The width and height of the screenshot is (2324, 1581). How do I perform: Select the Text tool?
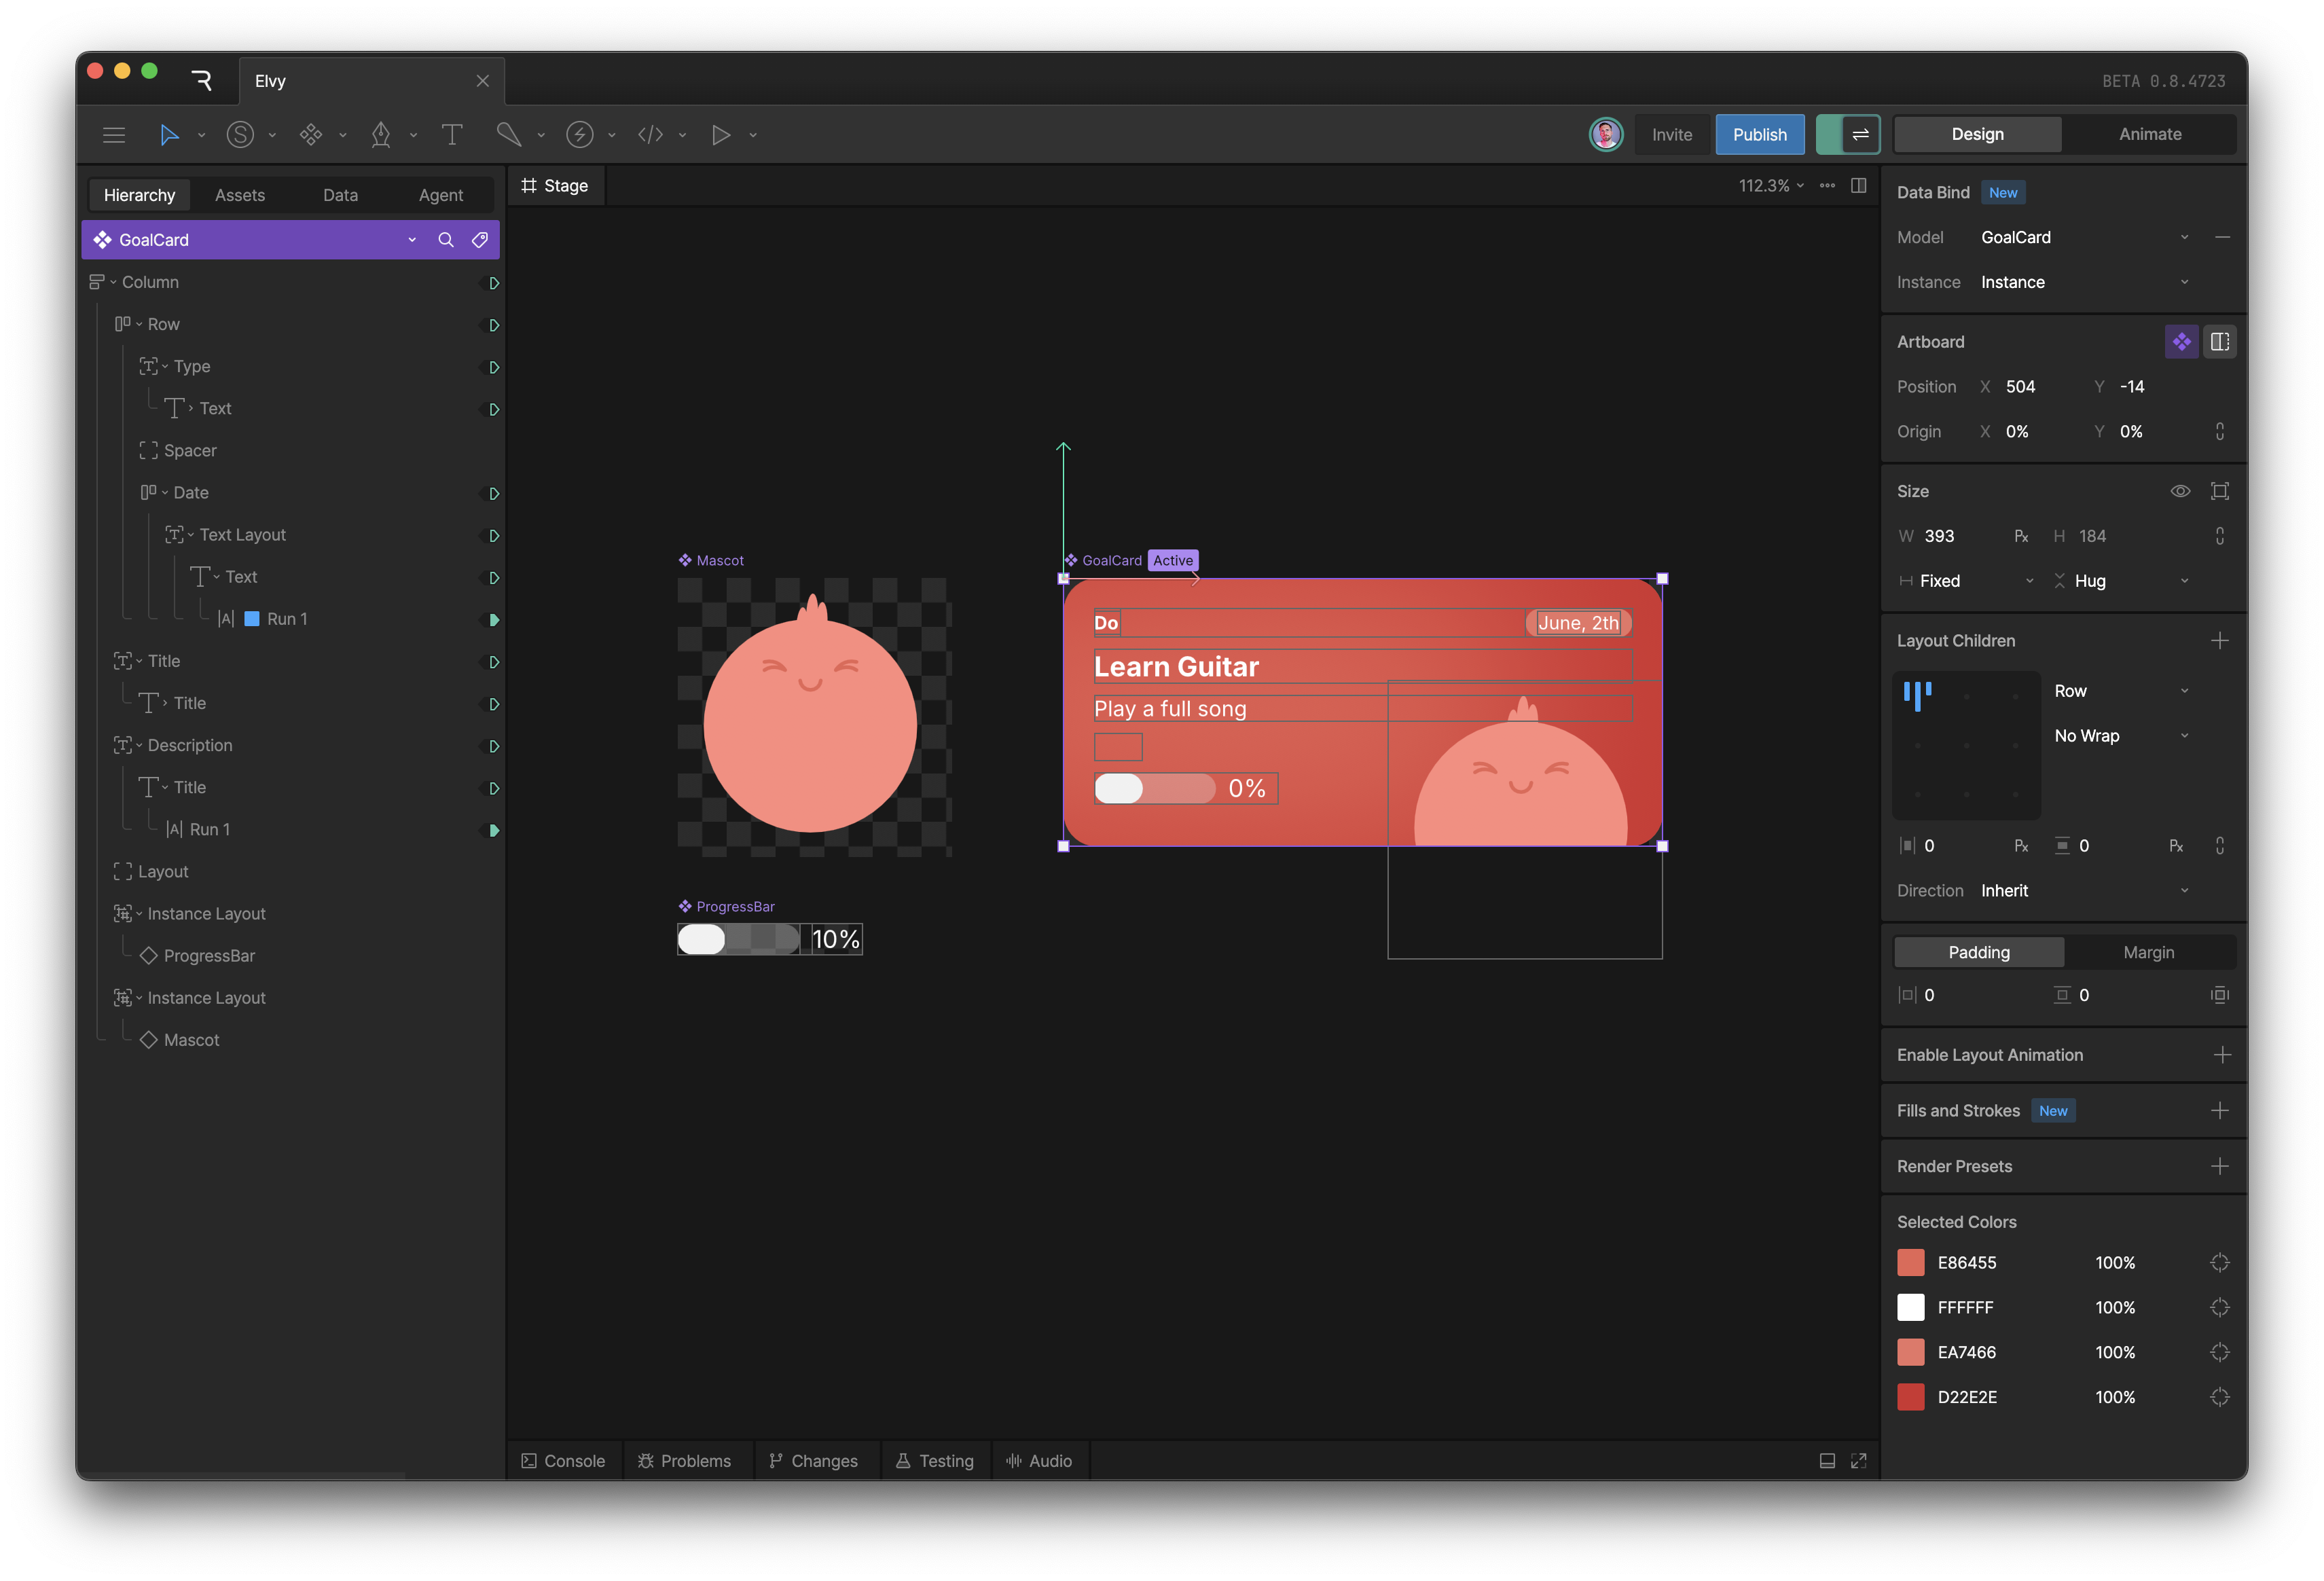pos(452,135)
